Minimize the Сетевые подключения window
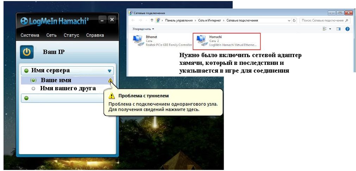 [332, 13]
